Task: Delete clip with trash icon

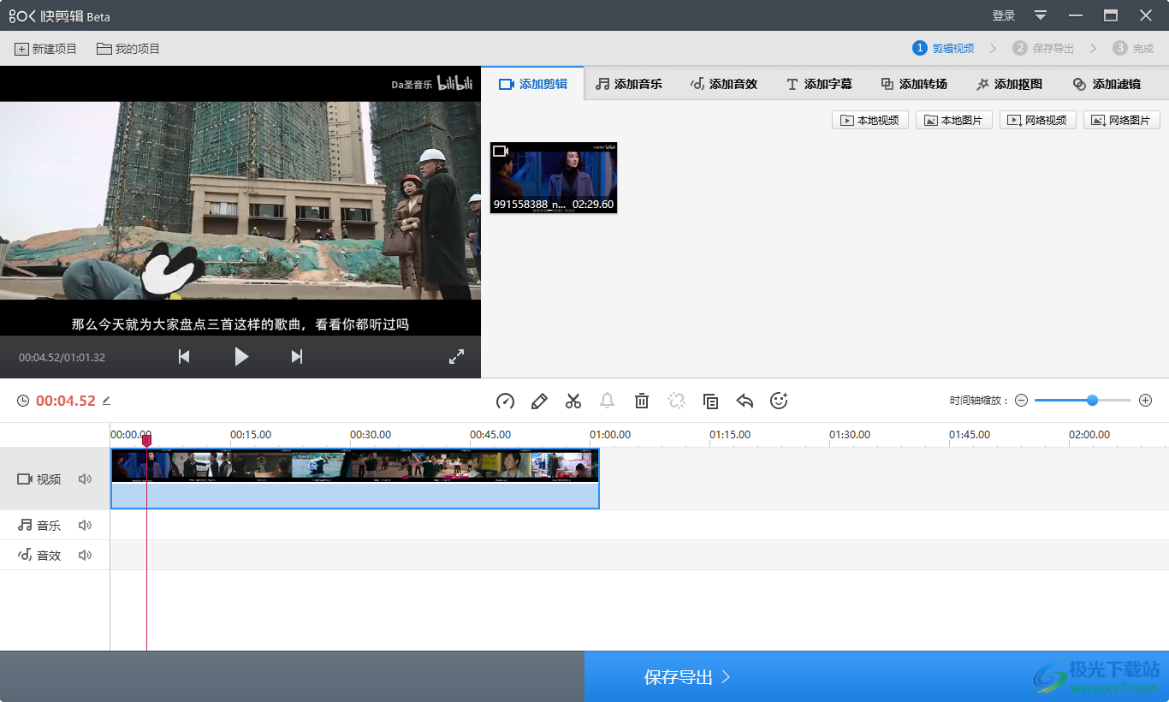Action: point(642,401)
